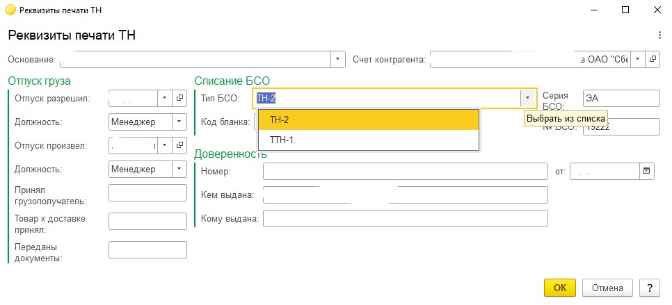
Task: Click the Отмена button
Action: point(607,288)
